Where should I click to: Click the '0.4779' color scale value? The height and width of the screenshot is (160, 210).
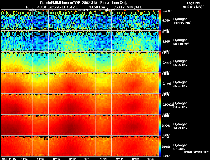(167, 63)
